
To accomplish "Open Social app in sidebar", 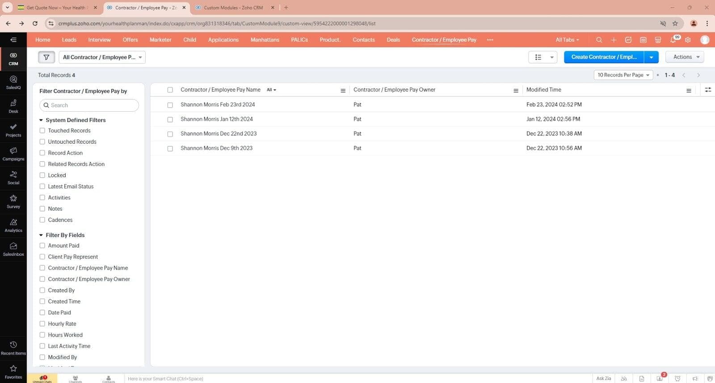I will click(x=13, y=178).
